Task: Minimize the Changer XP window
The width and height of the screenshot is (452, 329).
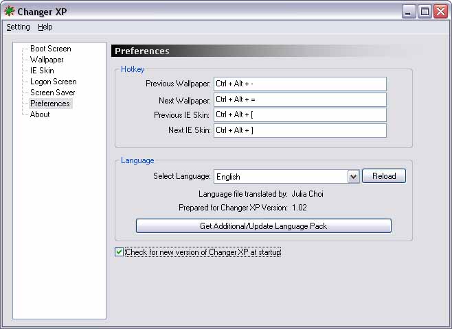Action: coord(409,11)
